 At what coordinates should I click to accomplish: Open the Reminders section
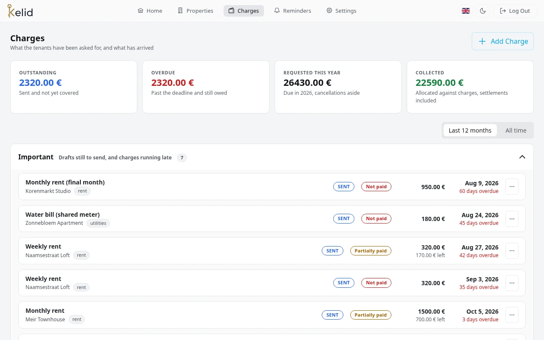292,11
